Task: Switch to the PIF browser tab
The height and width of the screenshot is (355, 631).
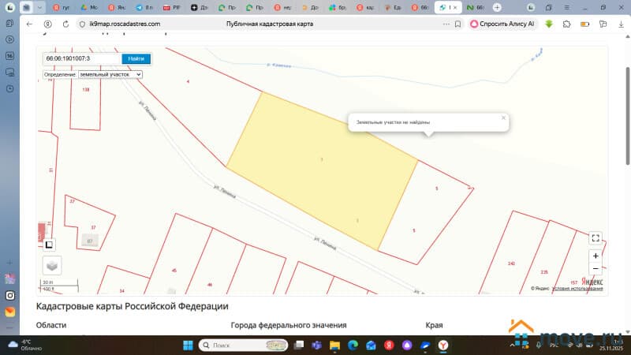Action: coord(170,7)
